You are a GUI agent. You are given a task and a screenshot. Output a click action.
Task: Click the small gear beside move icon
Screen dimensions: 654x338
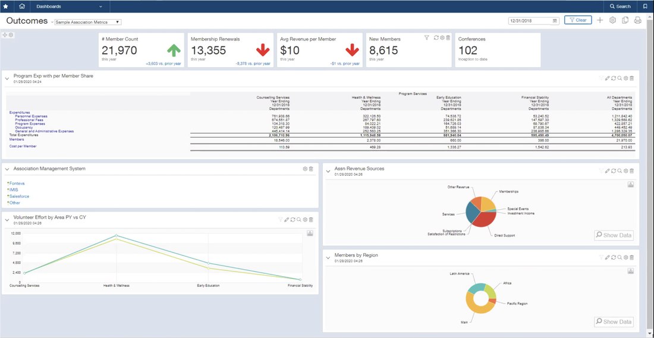11,35
